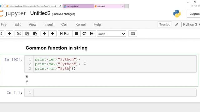Minimize the browser window
This screenshot has width=200, height=112.
pyautogui.click(x=188, y=2)
